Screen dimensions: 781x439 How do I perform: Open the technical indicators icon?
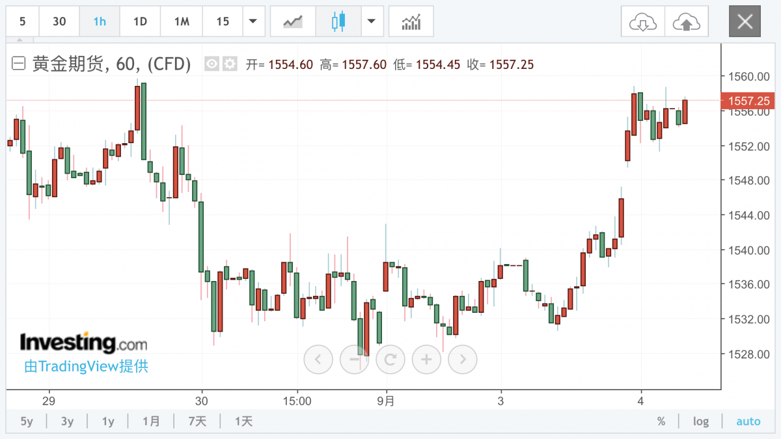[x=411, y=21]
